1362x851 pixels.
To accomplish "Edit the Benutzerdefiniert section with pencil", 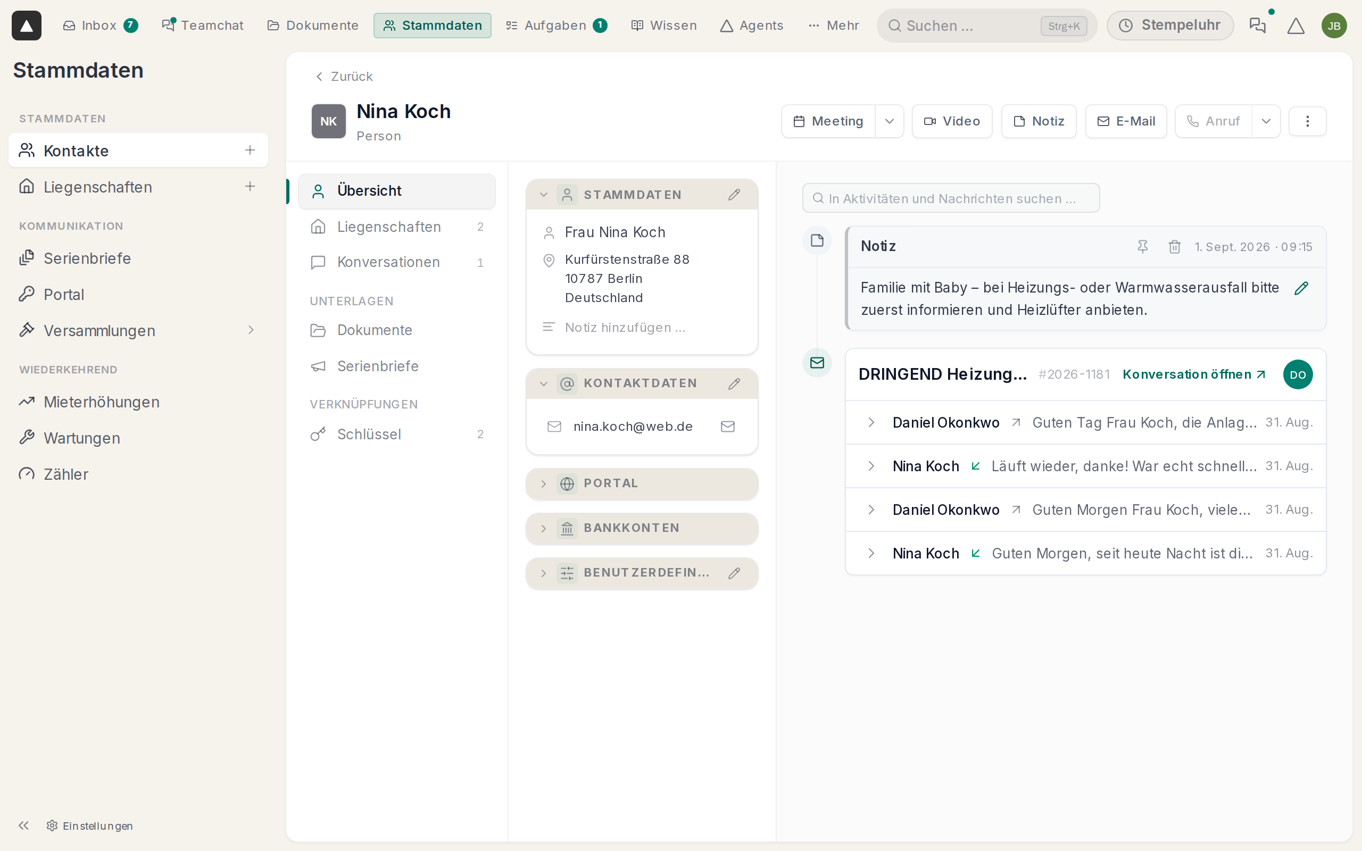I will pos(734,573).
